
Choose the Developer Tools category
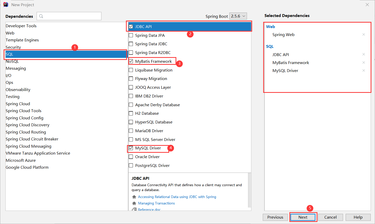[x=21, y=26]
